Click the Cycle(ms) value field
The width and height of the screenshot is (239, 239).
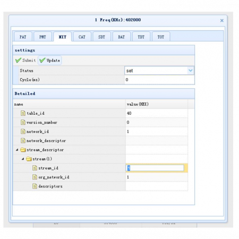click(159, 80)
